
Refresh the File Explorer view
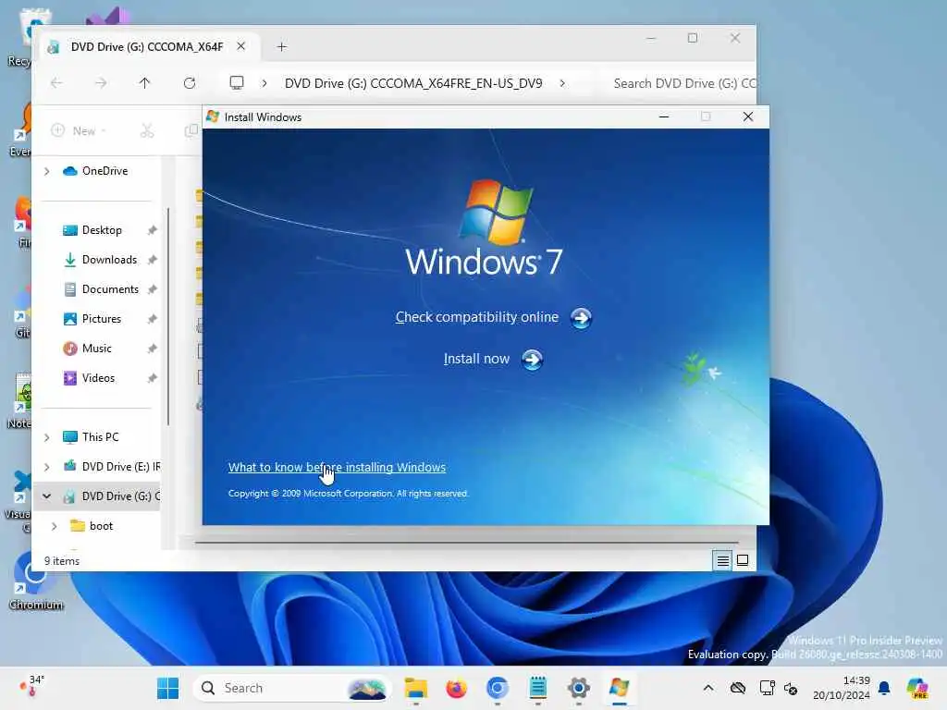[x=189, y=82]
